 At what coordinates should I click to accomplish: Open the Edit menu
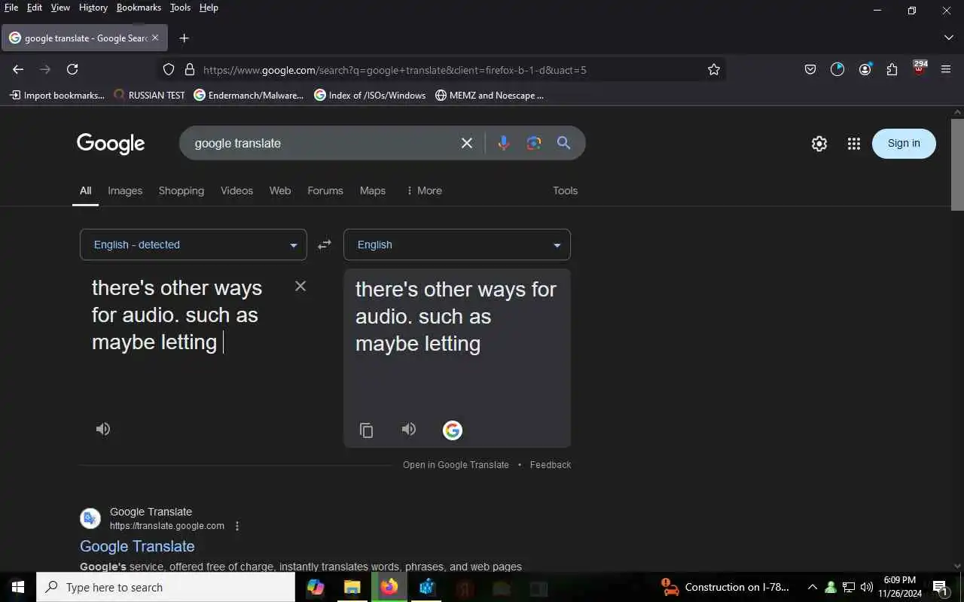click(x=35, y=8)
